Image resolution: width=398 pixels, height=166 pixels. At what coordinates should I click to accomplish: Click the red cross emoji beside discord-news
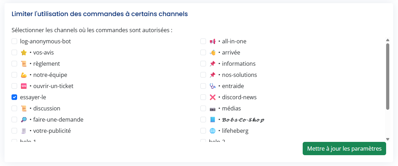[213, 97]
